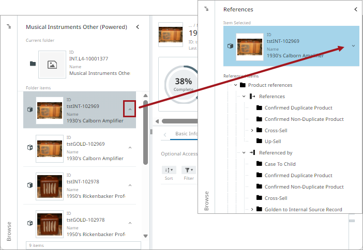Click the 1950's Rickenbacker tstINT-102978 thumbnail
The height and width of the screenshot is (250, 363).
tap(50, 186)
